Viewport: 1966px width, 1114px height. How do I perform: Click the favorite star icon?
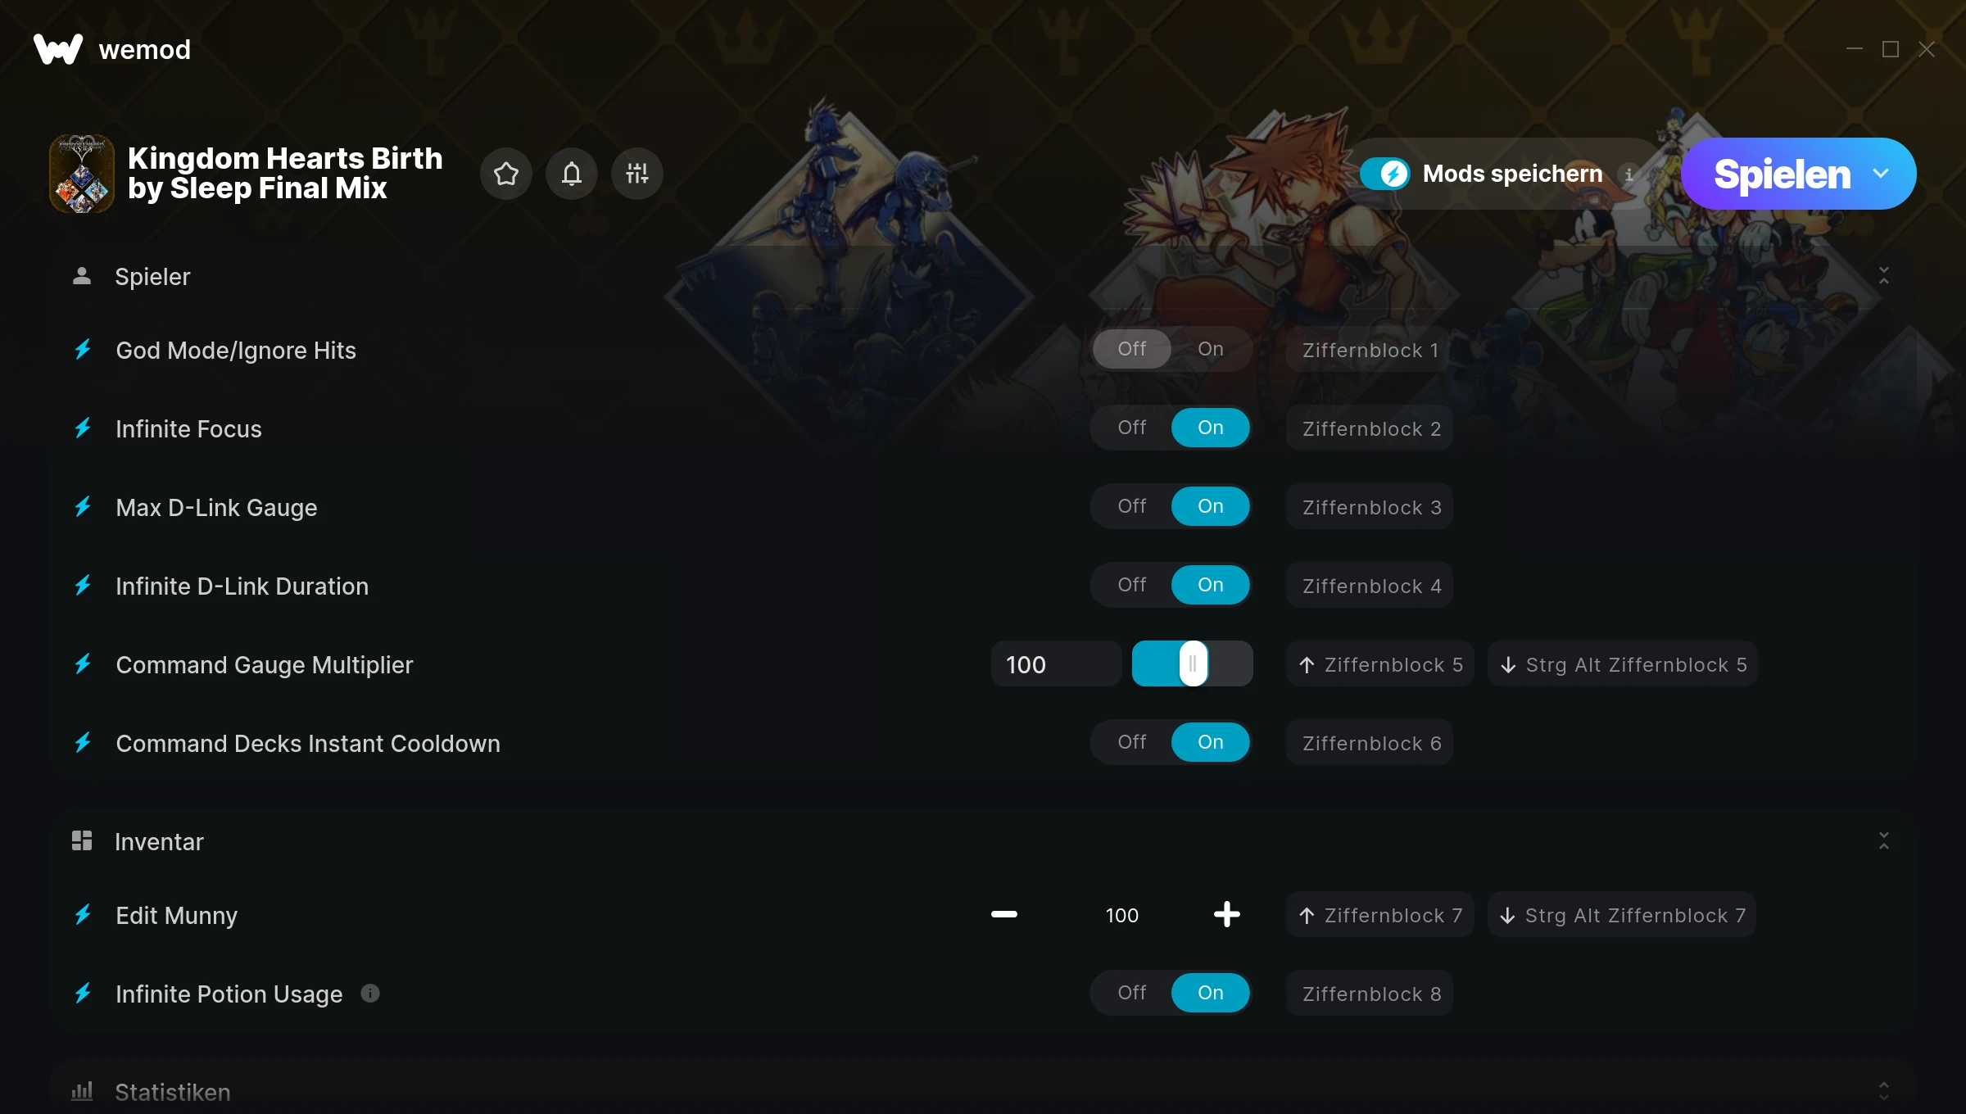pyautogui.click(x=506, y=174)
